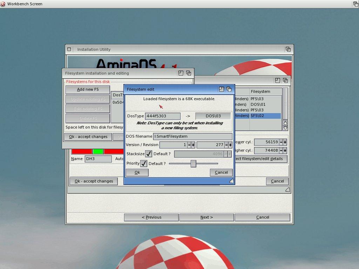This screenshot has width=359, height=269.
Task: Click the Workbench screen depth gadget
Action: pos(355,4)
